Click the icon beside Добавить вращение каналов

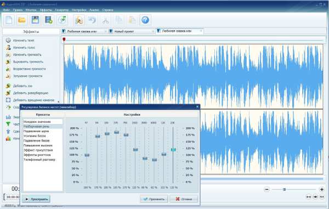point(8,100)
